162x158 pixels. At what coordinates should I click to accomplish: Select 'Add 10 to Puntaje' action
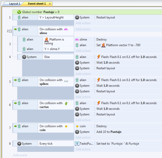(x=109, y=132)
